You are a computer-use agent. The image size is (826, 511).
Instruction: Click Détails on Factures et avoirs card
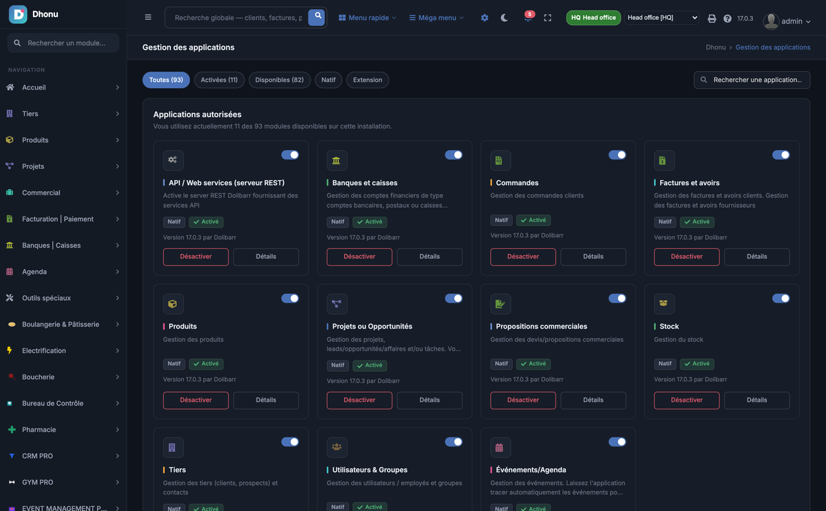tap(757, 257)
